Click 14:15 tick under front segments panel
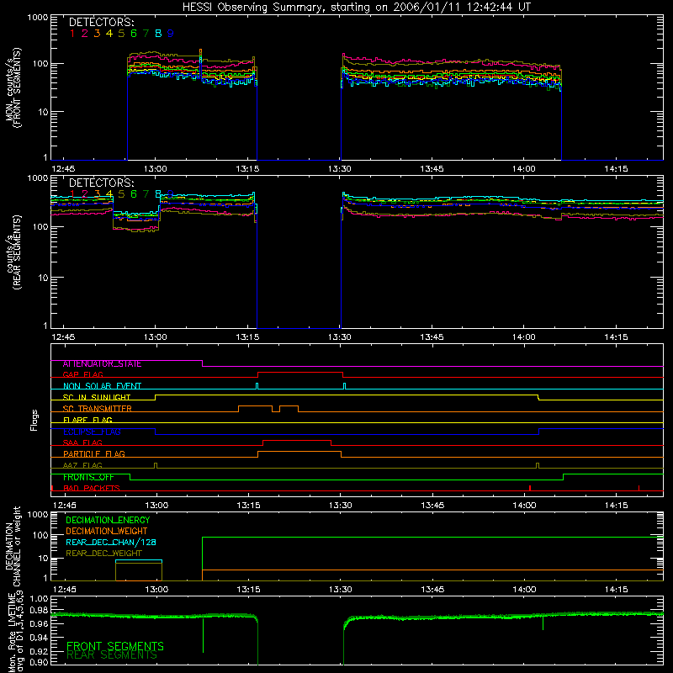Screen dimensions: 673x673 click(x=616, y=169)
